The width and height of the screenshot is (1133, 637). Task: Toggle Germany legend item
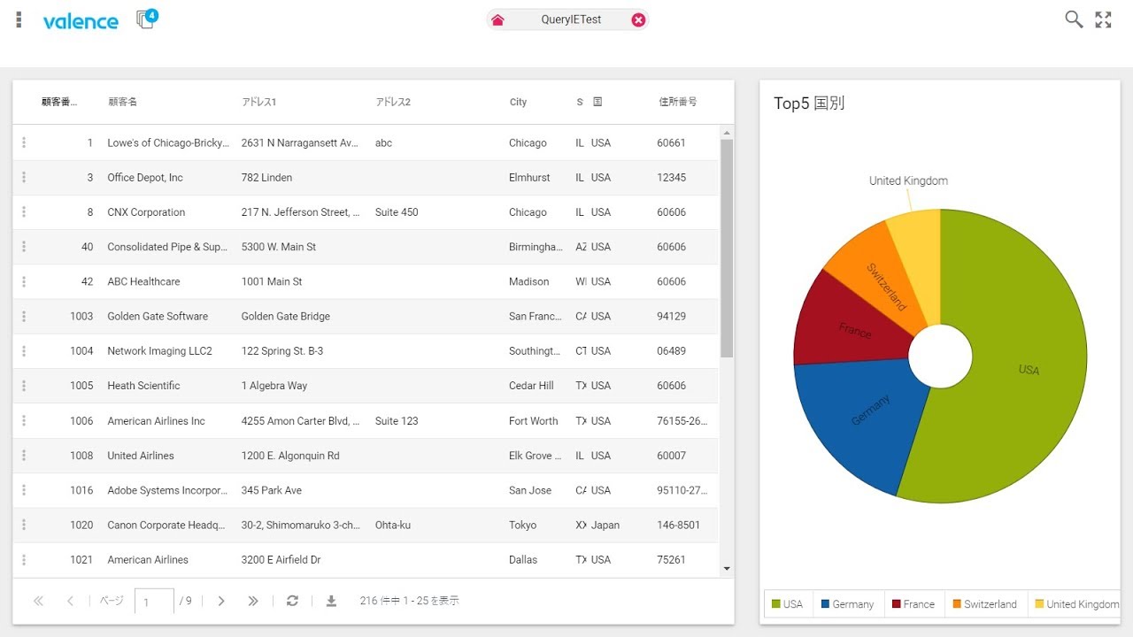pos(847,604)
